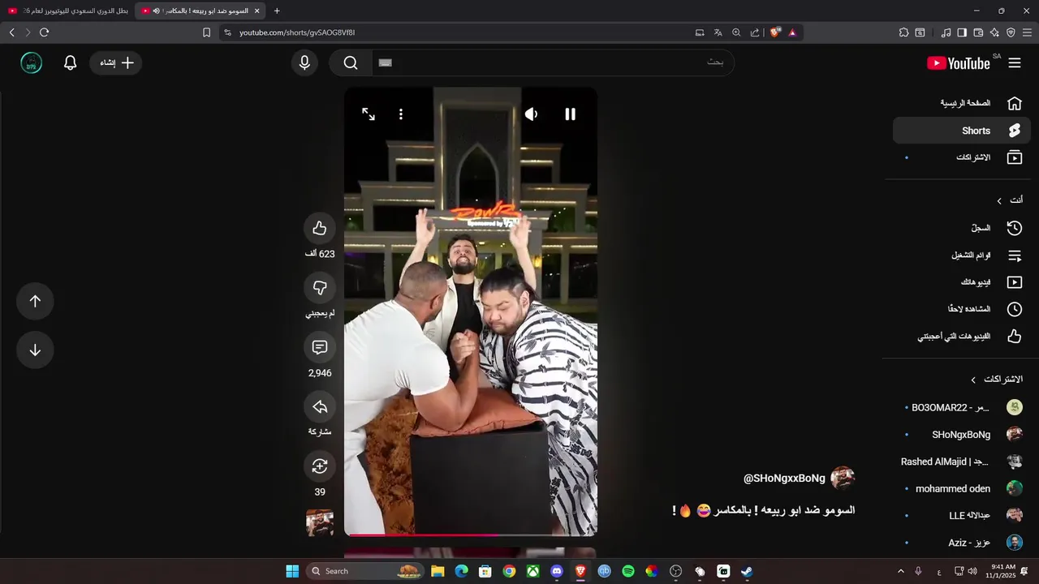
Task: Open Liked videos (الفيديوهات التي أعجبتني)
Action: (962, 336)
